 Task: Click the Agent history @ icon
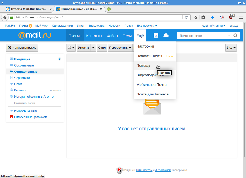tap(11, 96)
